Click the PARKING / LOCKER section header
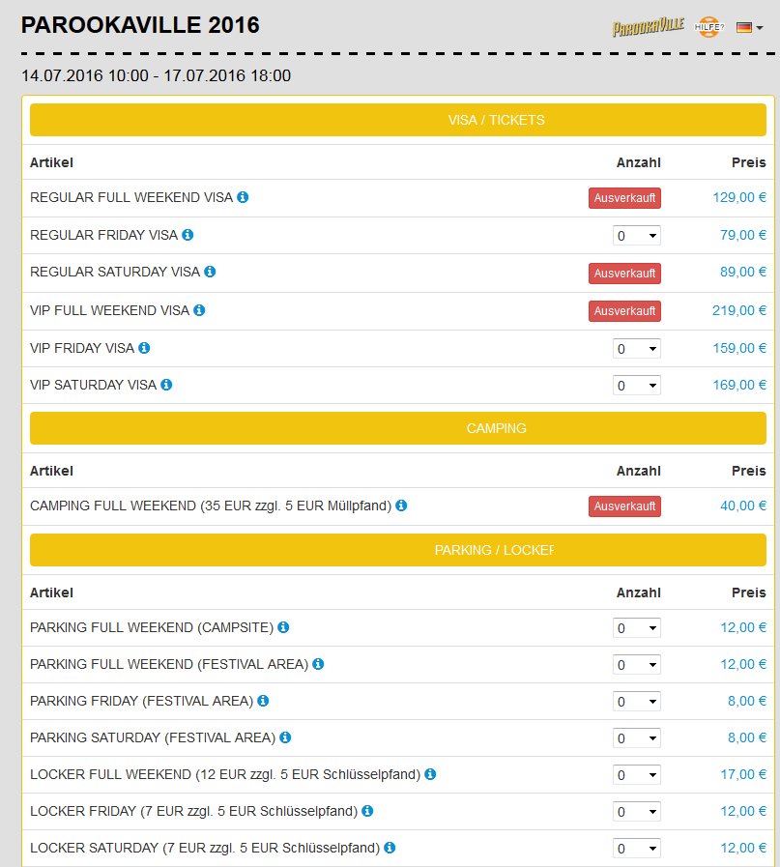 pos(398,550)
